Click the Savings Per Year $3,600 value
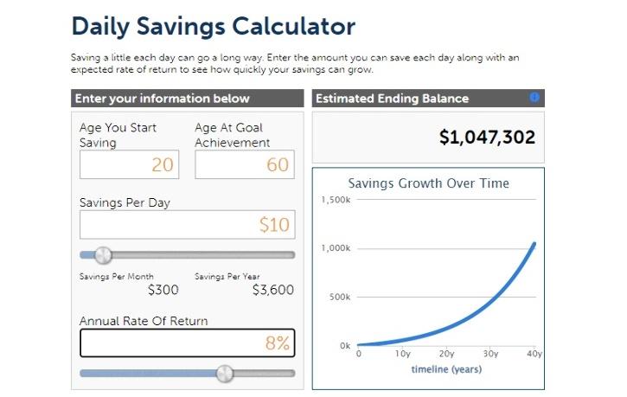 pyautogui.click(x=272, y=290)
